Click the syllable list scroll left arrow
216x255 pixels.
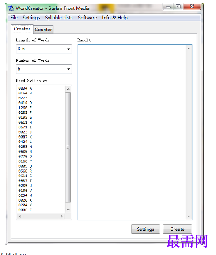tap(20, 216)
